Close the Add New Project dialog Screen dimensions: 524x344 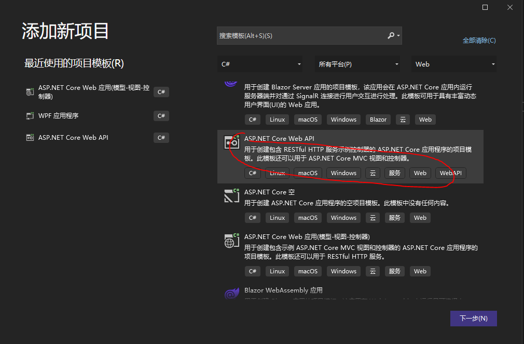coord(509,7)
